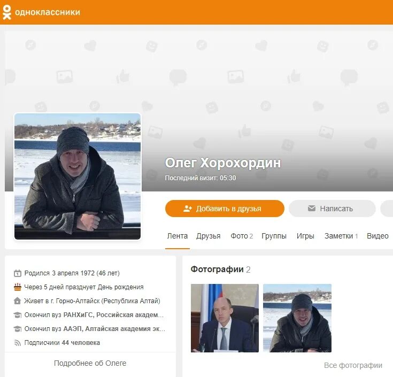
Task: Click the Odnoklassniki logo icon
Action: tap(7, 12)
